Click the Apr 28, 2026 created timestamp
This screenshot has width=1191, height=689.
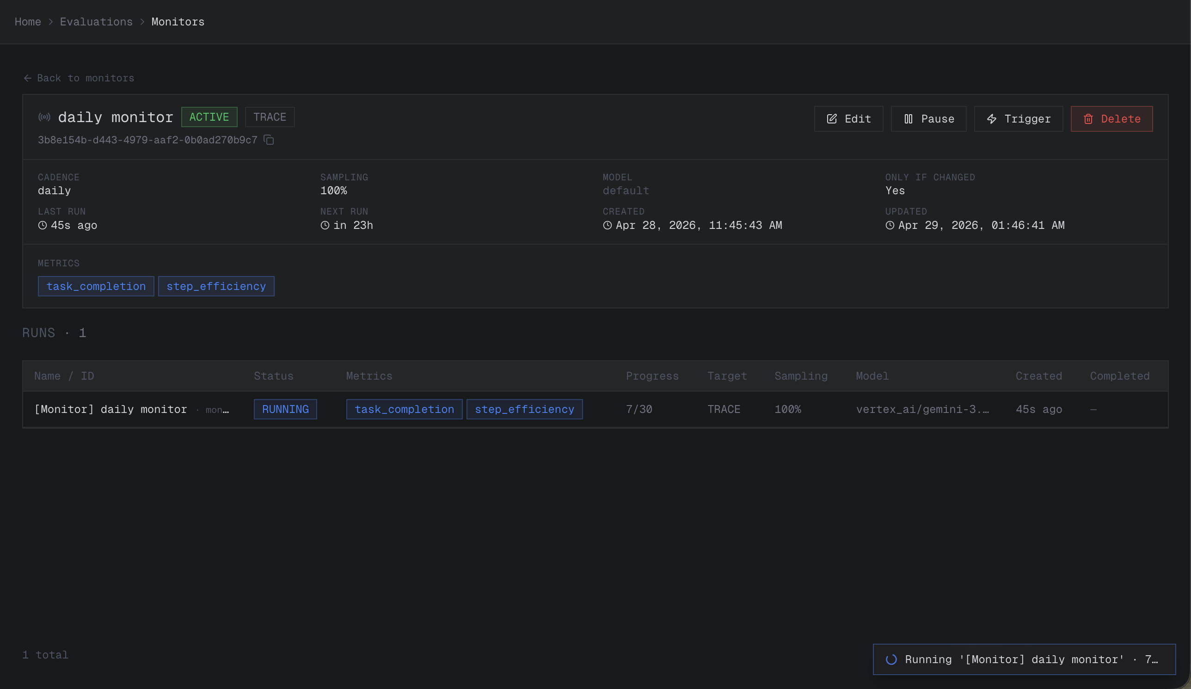pyautogui.click(x=699, y=225)
